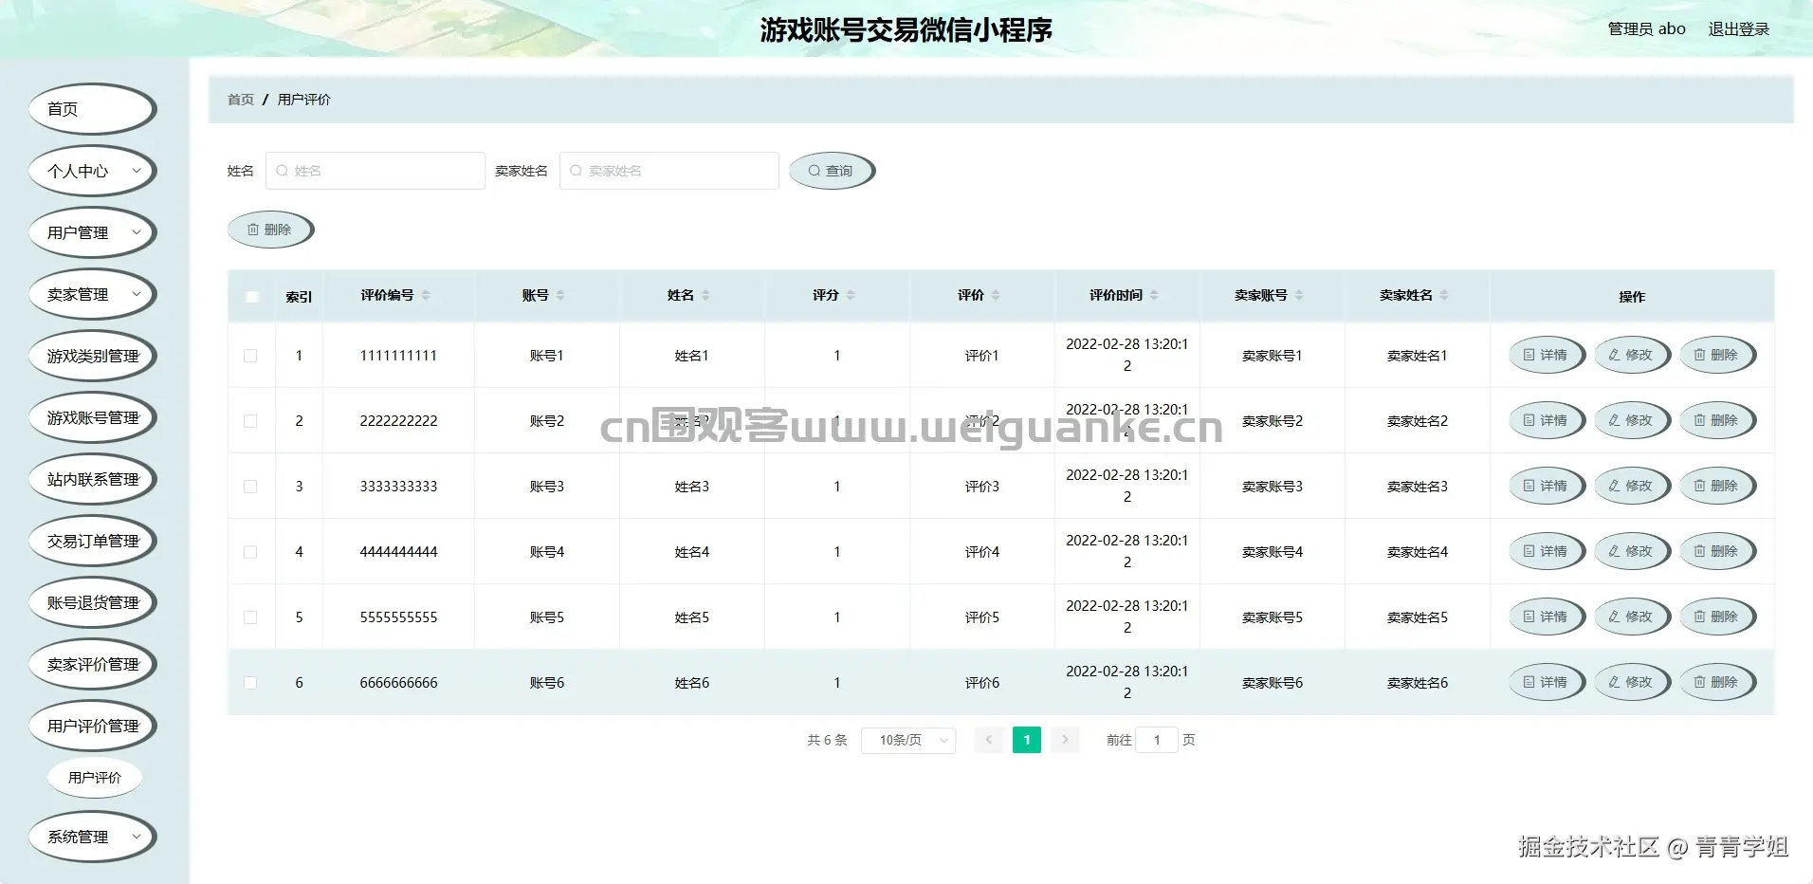
Task: Delete row 1111111111 with 删除
Action: (1717, 355)
